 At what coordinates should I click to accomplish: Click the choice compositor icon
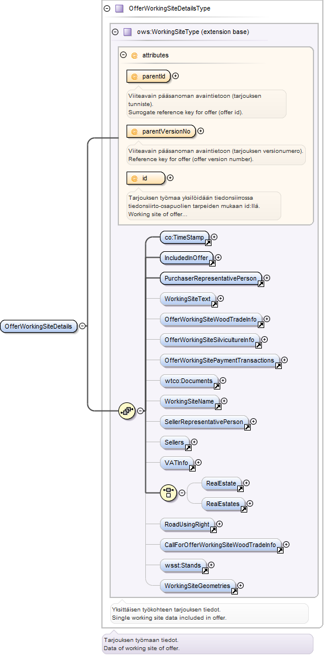coord(169,493)
